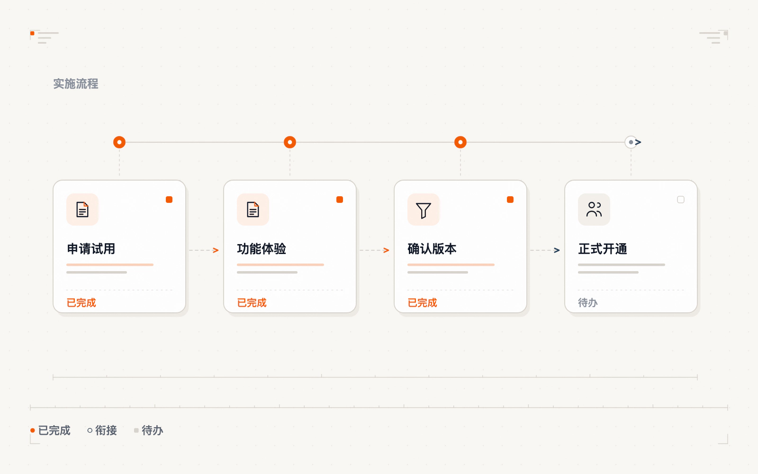Select the timeline node above 申请试用
Viewport: 758px width, 474px height.
click(x=119, y=142)
